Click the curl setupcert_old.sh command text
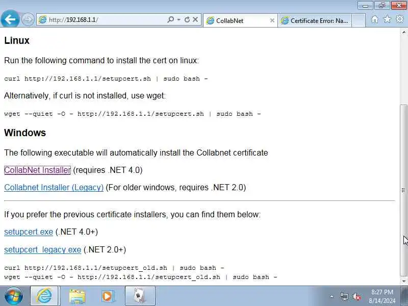 (x=114, y=268)
